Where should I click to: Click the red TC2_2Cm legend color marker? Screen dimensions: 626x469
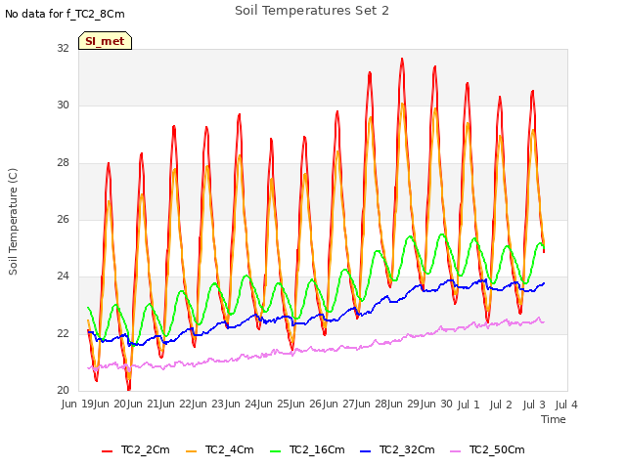107,451
